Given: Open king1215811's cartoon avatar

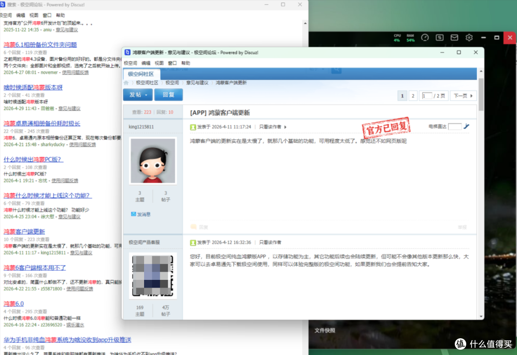Looking at the screenshot, I should [x=153, y=161].
